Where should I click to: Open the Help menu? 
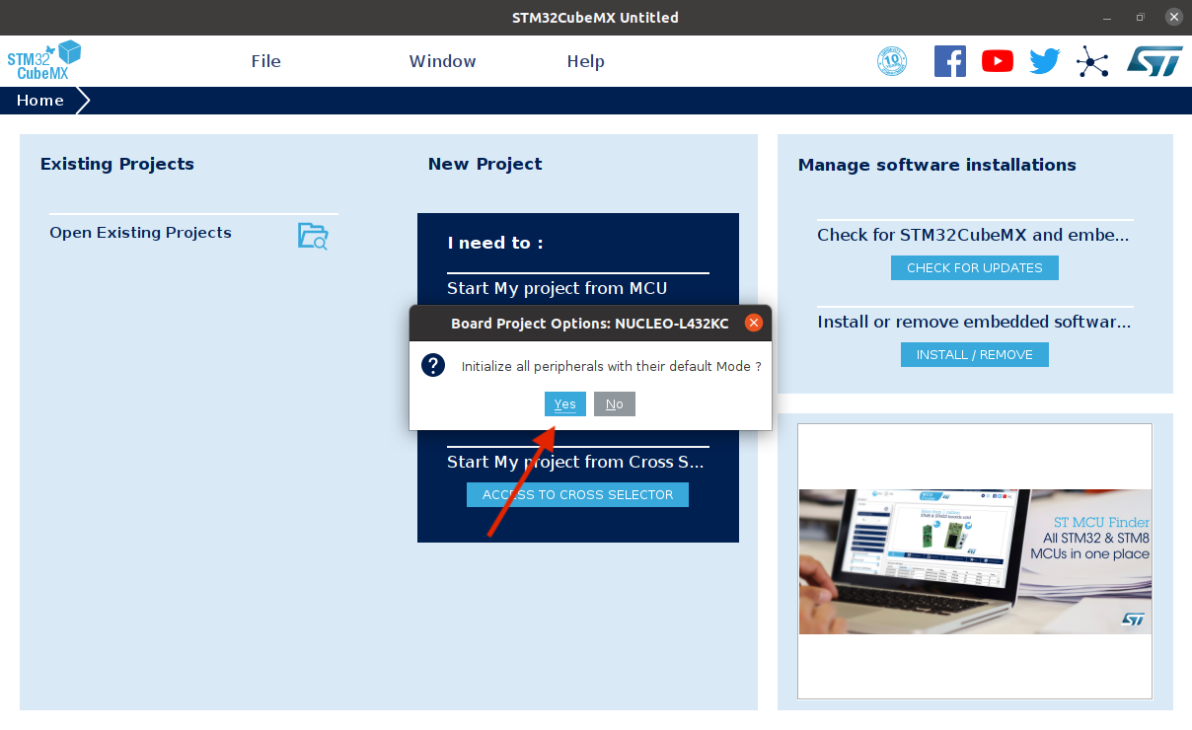click(585, 61)
